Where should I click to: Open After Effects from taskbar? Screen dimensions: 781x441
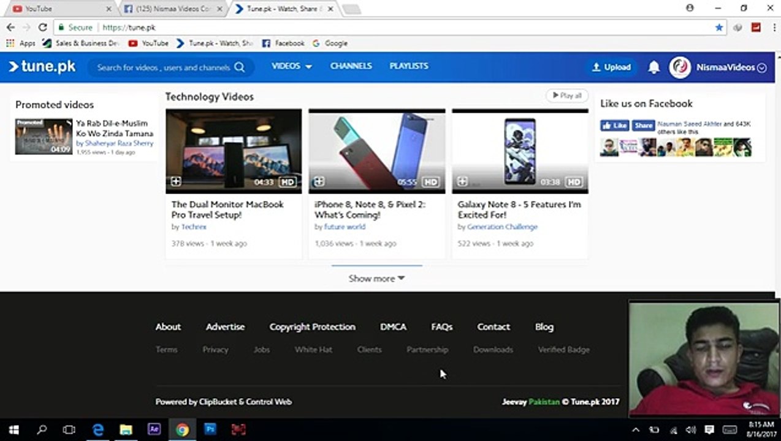point(154,429)
